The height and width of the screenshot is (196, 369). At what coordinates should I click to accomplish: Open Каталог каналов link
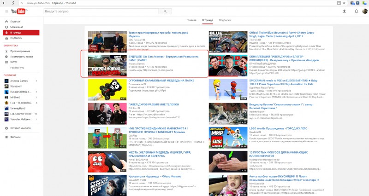point(20,128)
